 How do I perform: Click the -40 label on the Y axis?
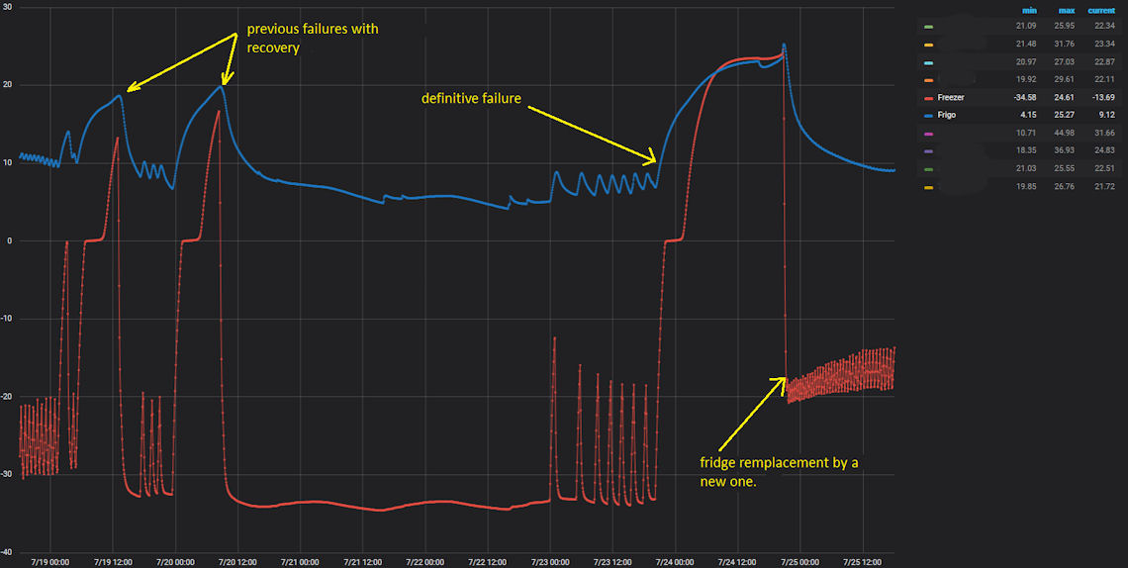click(x=7, y=552)
